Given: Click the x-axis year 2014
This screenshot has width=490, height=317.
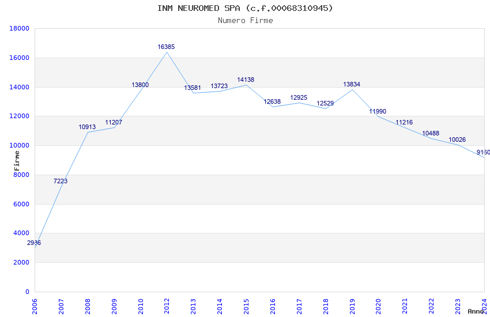Looking at the screenshot, I should [220, 306].
